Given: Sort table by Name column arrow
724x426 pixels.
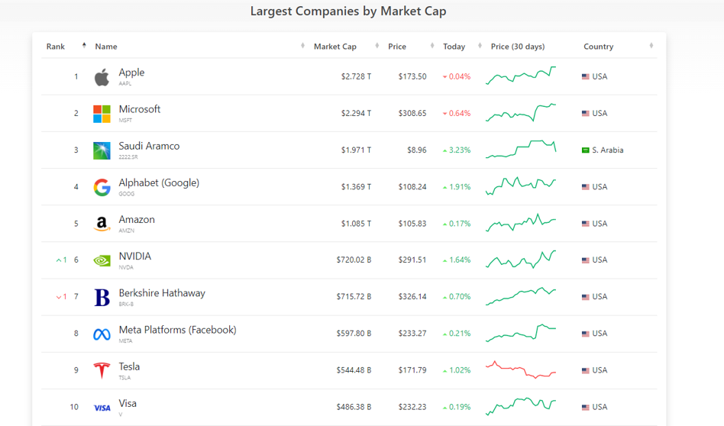Looking at the screenshot, I should [x=303, y=45].
